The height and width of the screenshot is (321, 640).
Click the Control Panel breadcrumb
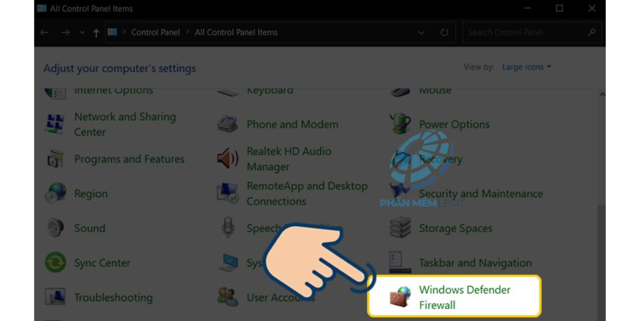(x=155, y=32)
